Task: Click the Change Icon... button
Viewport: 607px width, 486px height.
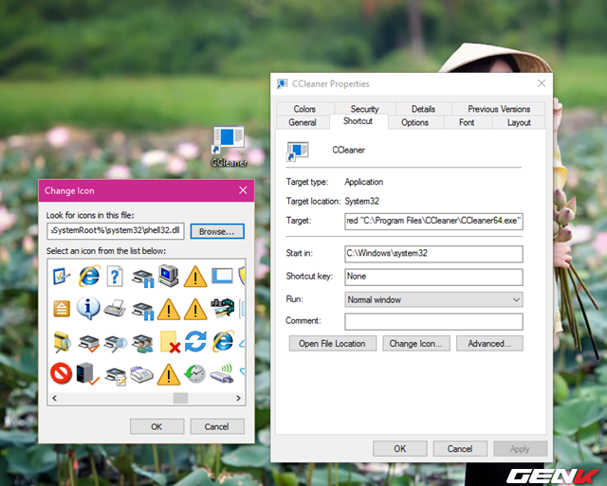Action: (416, 343)
